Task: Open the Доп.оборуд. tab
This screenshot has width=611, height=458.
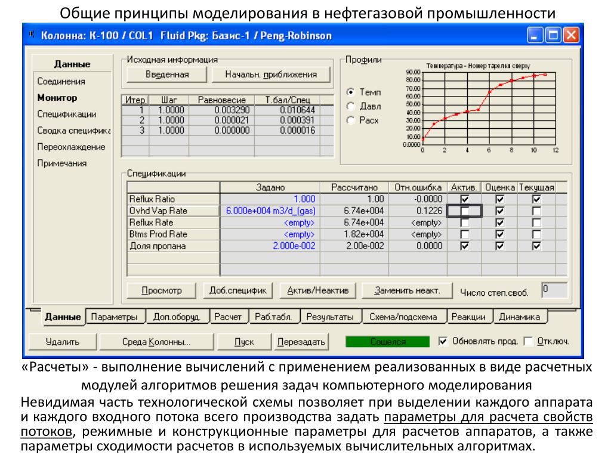Action: pyautogui.click(x=177, y=317)
